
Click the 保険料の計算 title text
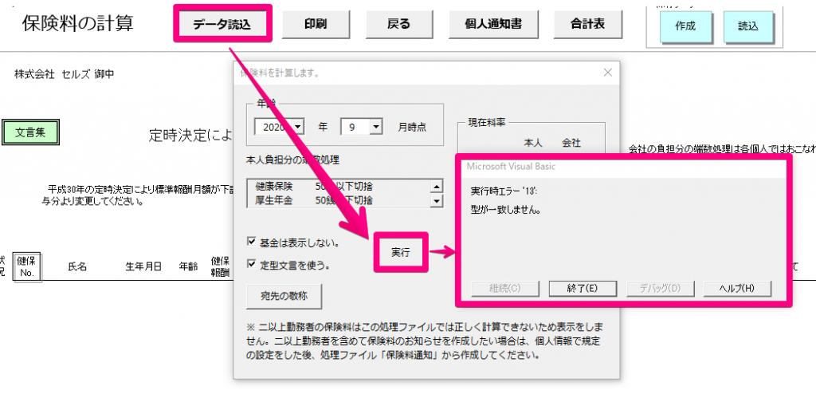pyautogui.click(x=77, y=23)
